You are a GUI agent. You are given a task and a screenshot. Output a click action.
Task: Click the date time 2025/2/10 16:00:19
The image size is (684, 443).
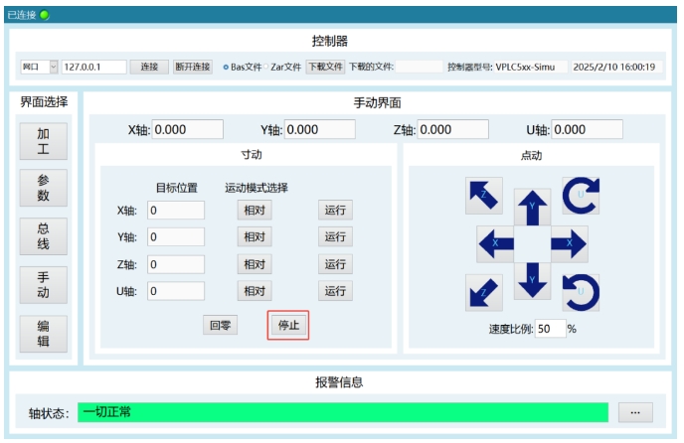click(x=614, y=68)
